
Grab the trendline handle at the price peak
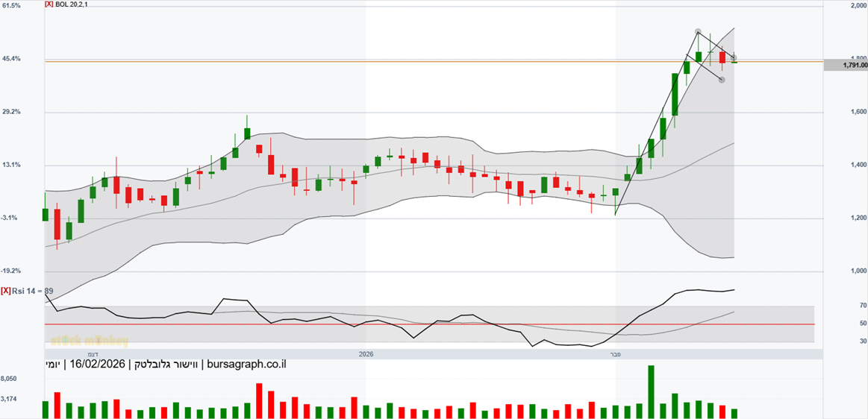[698, 31]
